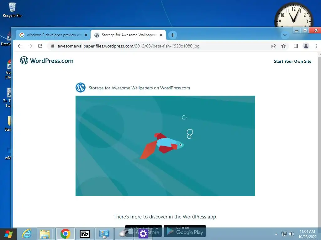Click the beta fish wallpaper image

[165, 146]
